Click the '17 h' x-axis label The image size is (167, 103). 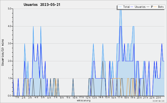(120, 97)
